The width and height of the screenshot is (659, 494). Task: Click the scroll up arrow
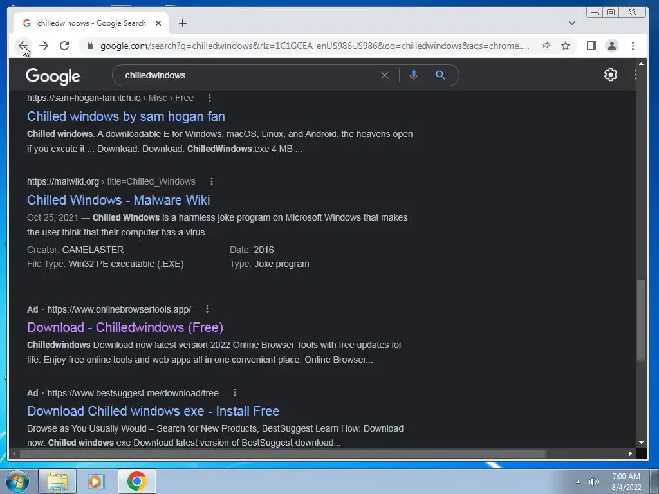(641, 64)
